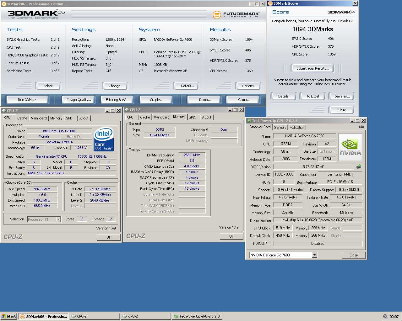Click the Futuremark Corporation logo
Viewport: 402px width, 321px height.
pos(236,14)
